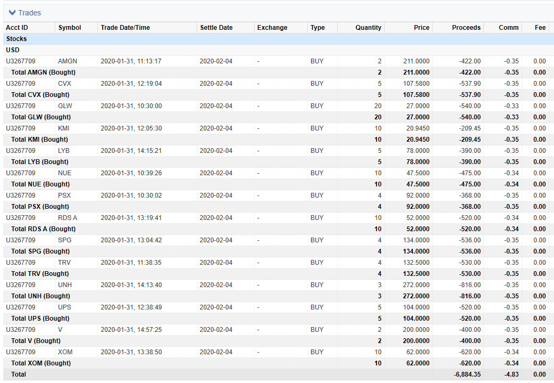Click the RDS A trade time 13:19:41
This screenshot has height=383, width=554.
tap(149, 218)
